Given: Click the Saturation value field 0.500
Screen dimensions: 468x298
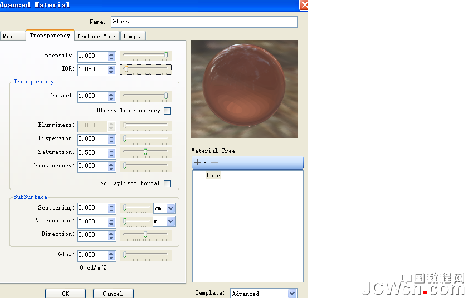Looking at the screenshot, I should click(92, 153).
